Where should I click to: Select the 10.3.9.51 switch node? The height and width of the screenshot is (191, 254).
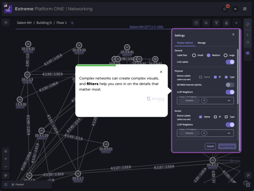[x=106, y=144]
